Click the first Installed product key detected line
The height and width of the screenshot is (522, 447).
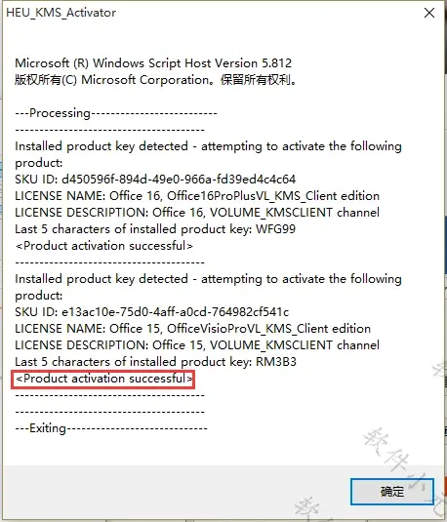click(208, 154)
